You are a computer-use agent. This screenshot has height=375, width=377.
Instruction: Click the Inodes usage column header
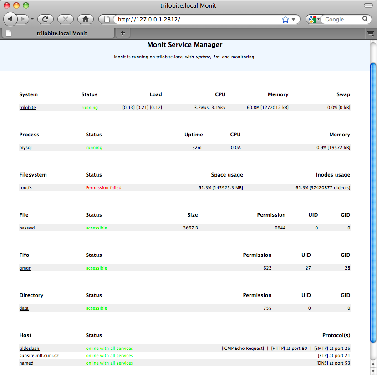(x=333, y=175)
